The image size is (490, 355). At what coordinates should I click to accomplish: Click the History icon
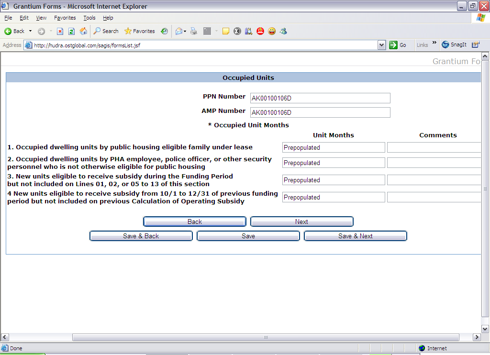click(x=165, y=31)
